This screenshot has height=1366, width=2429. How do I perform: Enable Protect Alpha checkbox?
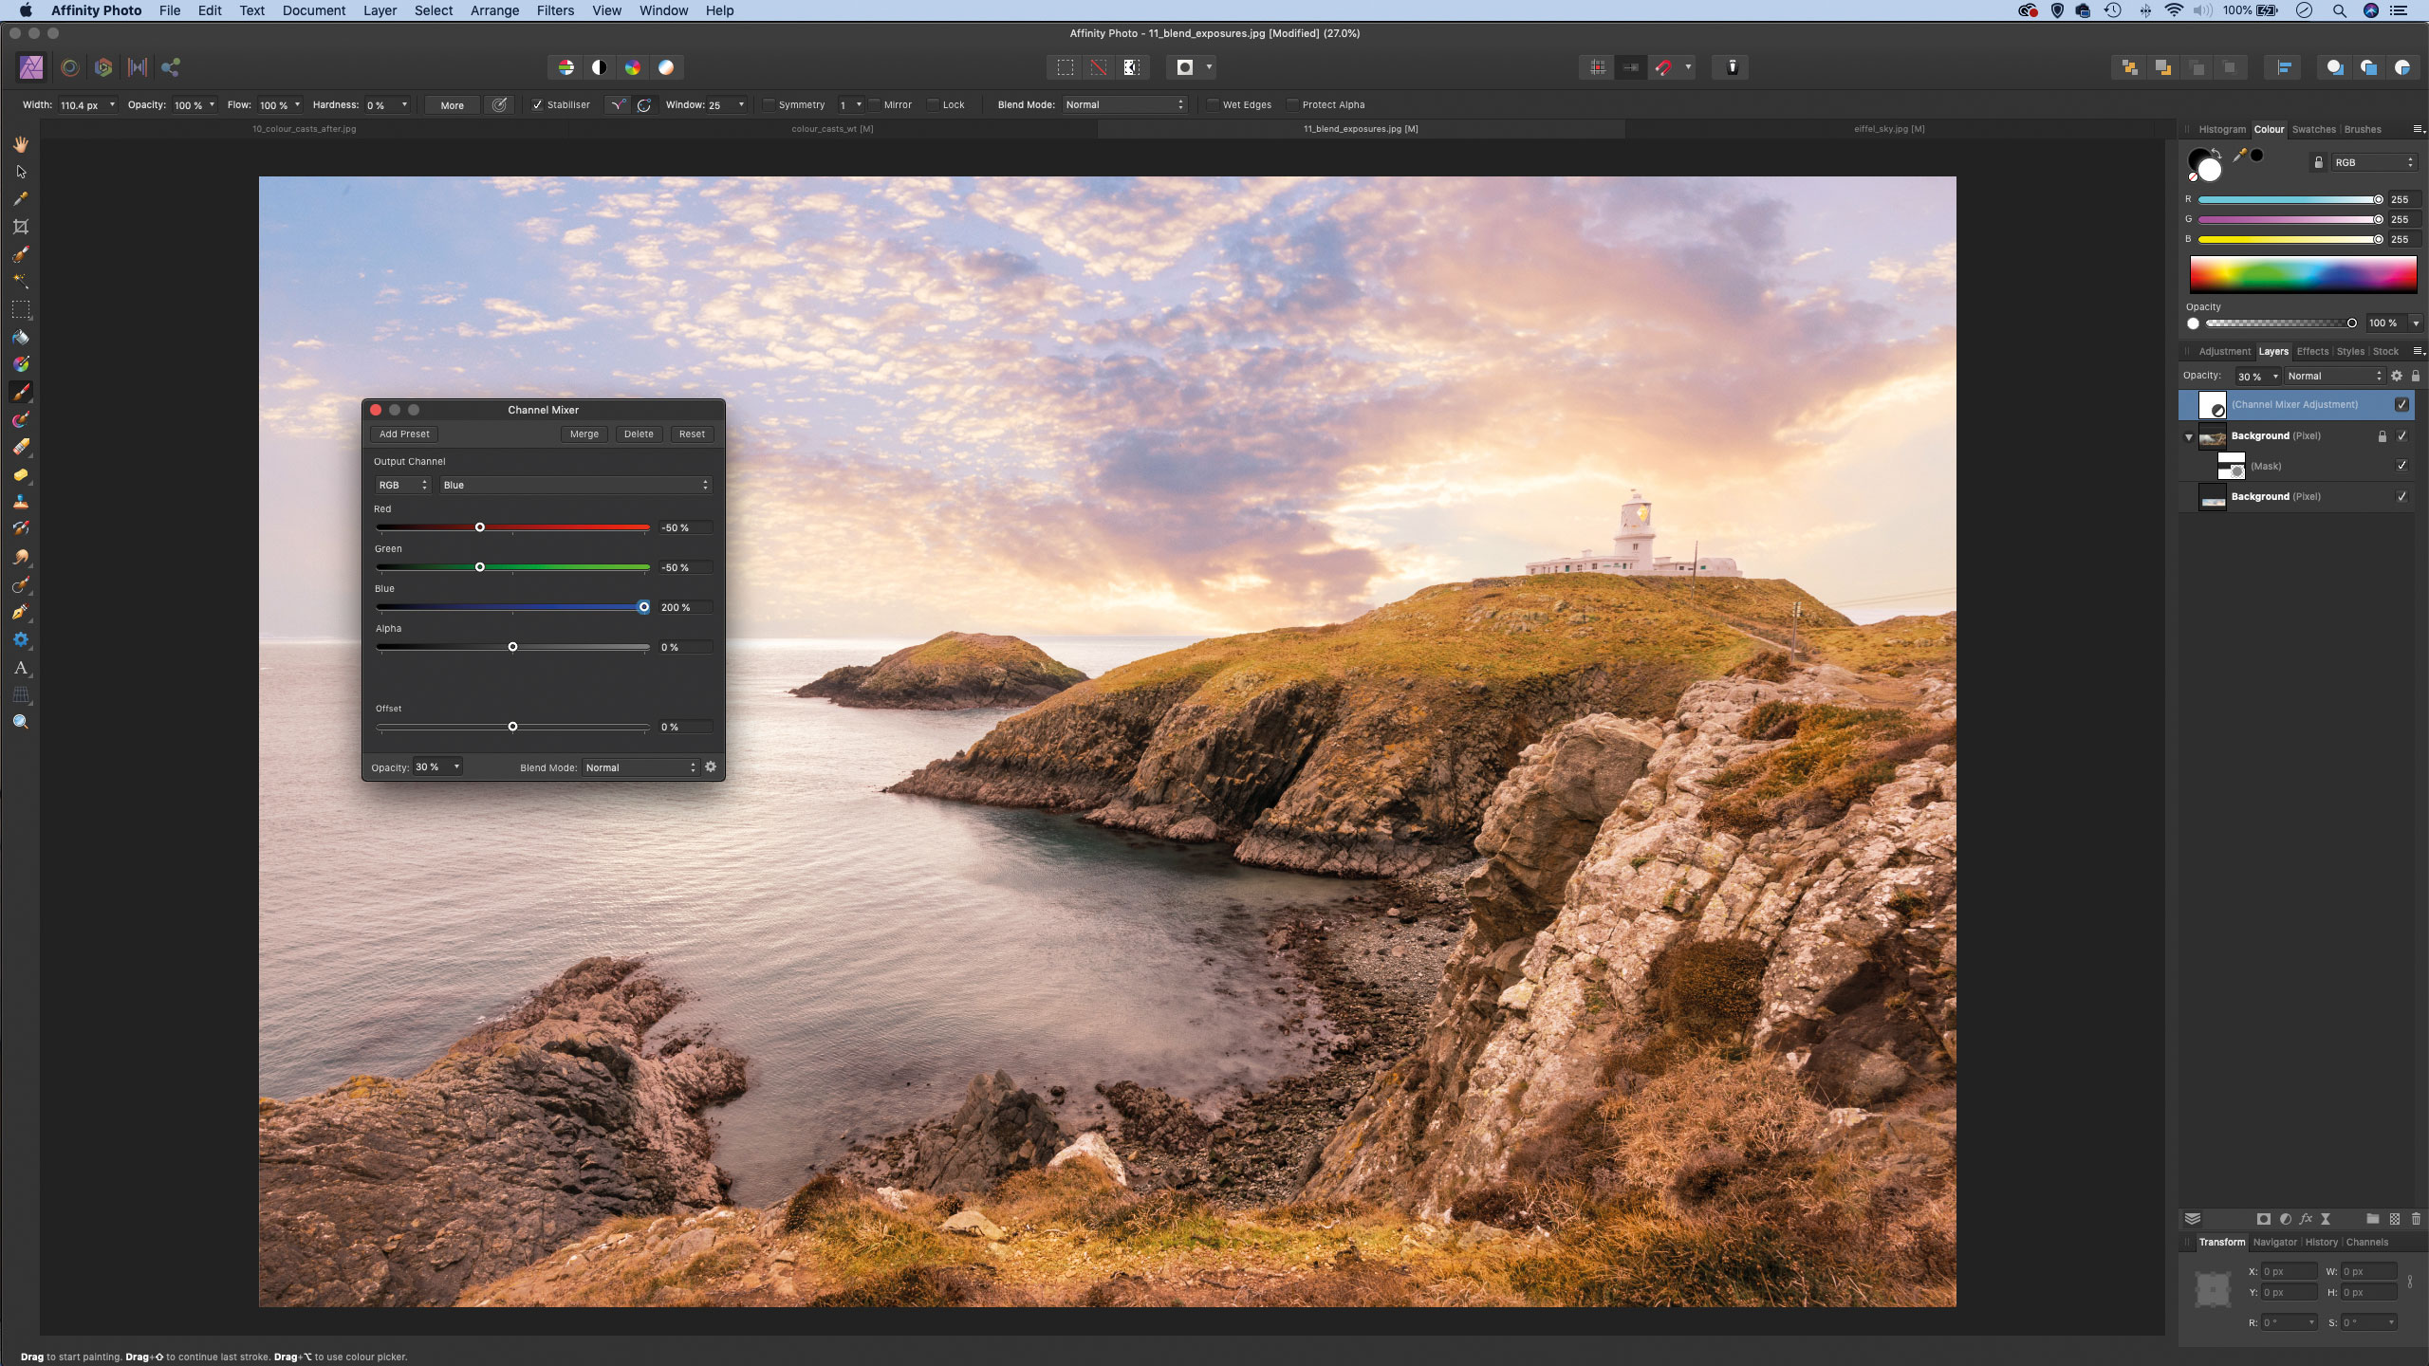1292,105
